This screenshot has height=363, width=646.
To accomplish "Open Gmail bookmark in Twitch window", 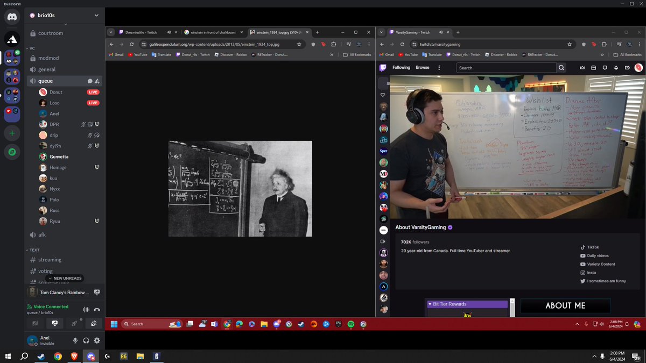I will [386, 54].
